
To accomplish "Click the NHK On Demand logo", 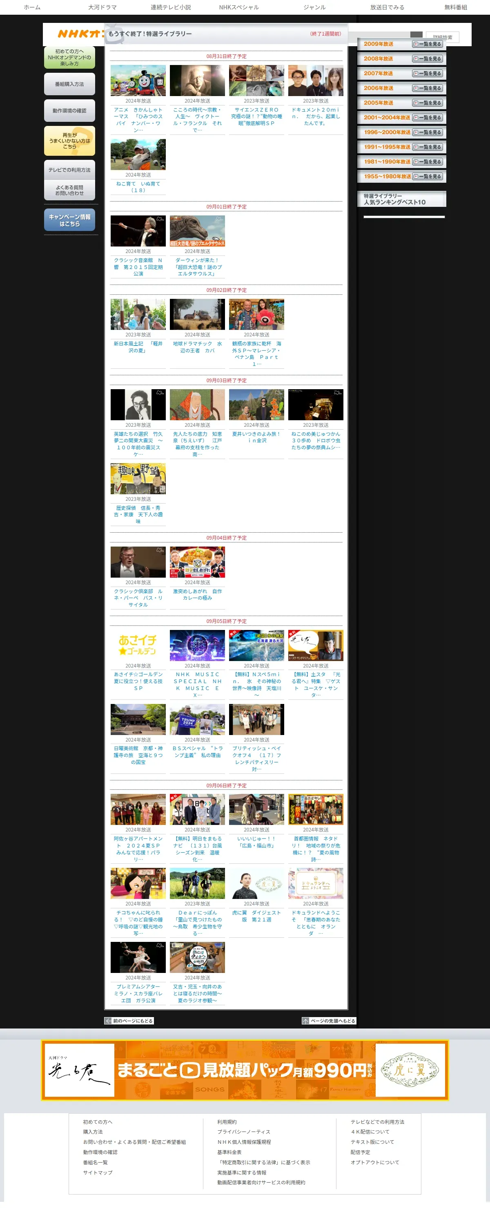I will pyautogui.click(x=80, y=34).
